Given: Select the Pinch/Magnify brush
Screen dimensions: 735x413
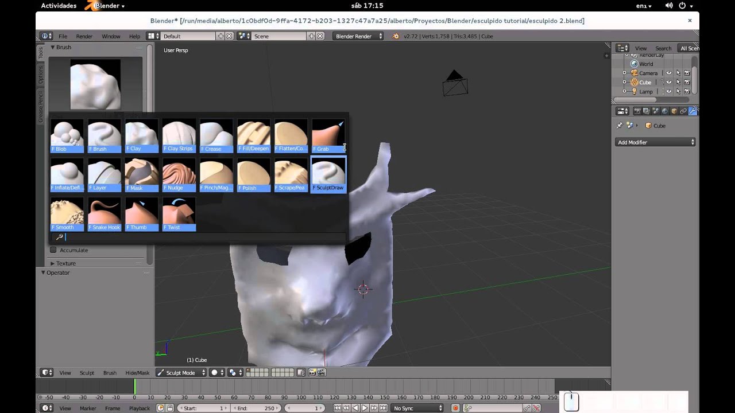Looking at the screenshot, I should (x=216, y=176).
